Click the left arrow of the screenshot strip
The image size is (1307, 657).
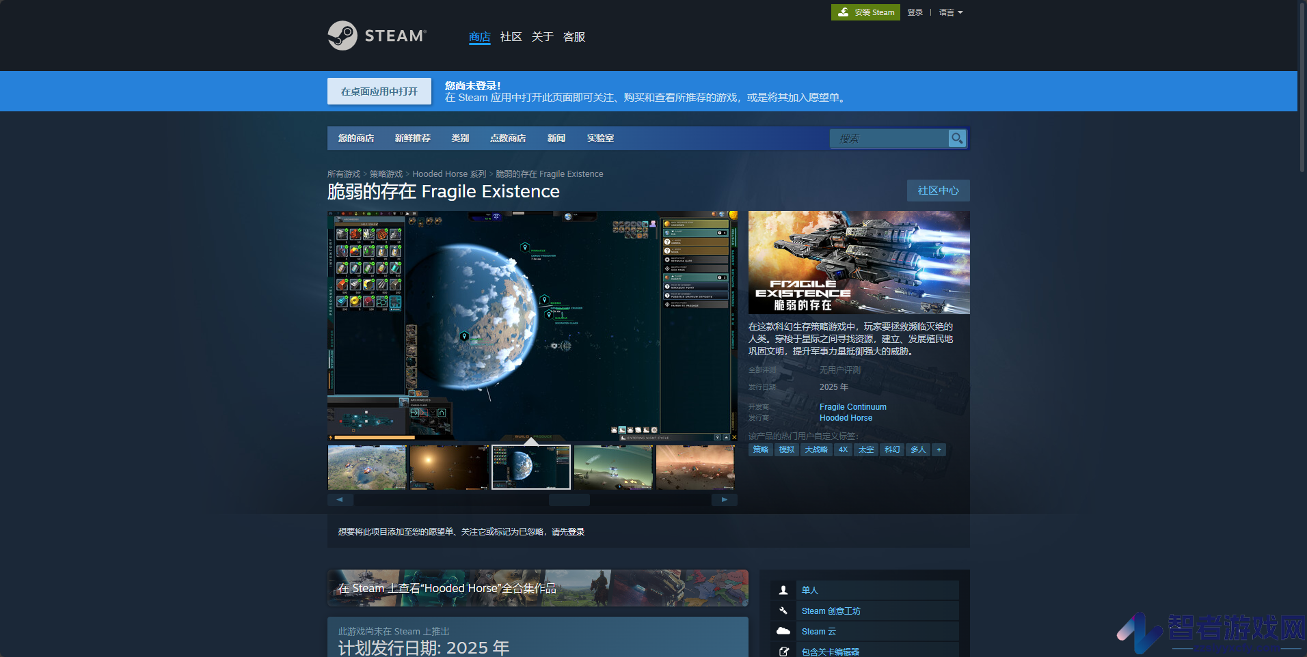340,500
